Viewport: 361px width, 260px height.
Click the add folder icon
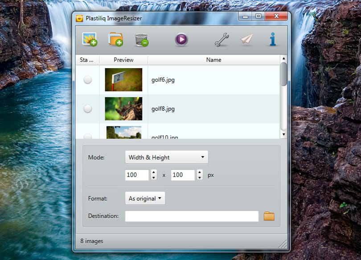click(x=115, y=40)
